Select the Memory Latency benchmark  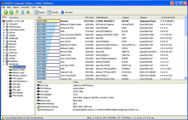(x=20, y=76)
